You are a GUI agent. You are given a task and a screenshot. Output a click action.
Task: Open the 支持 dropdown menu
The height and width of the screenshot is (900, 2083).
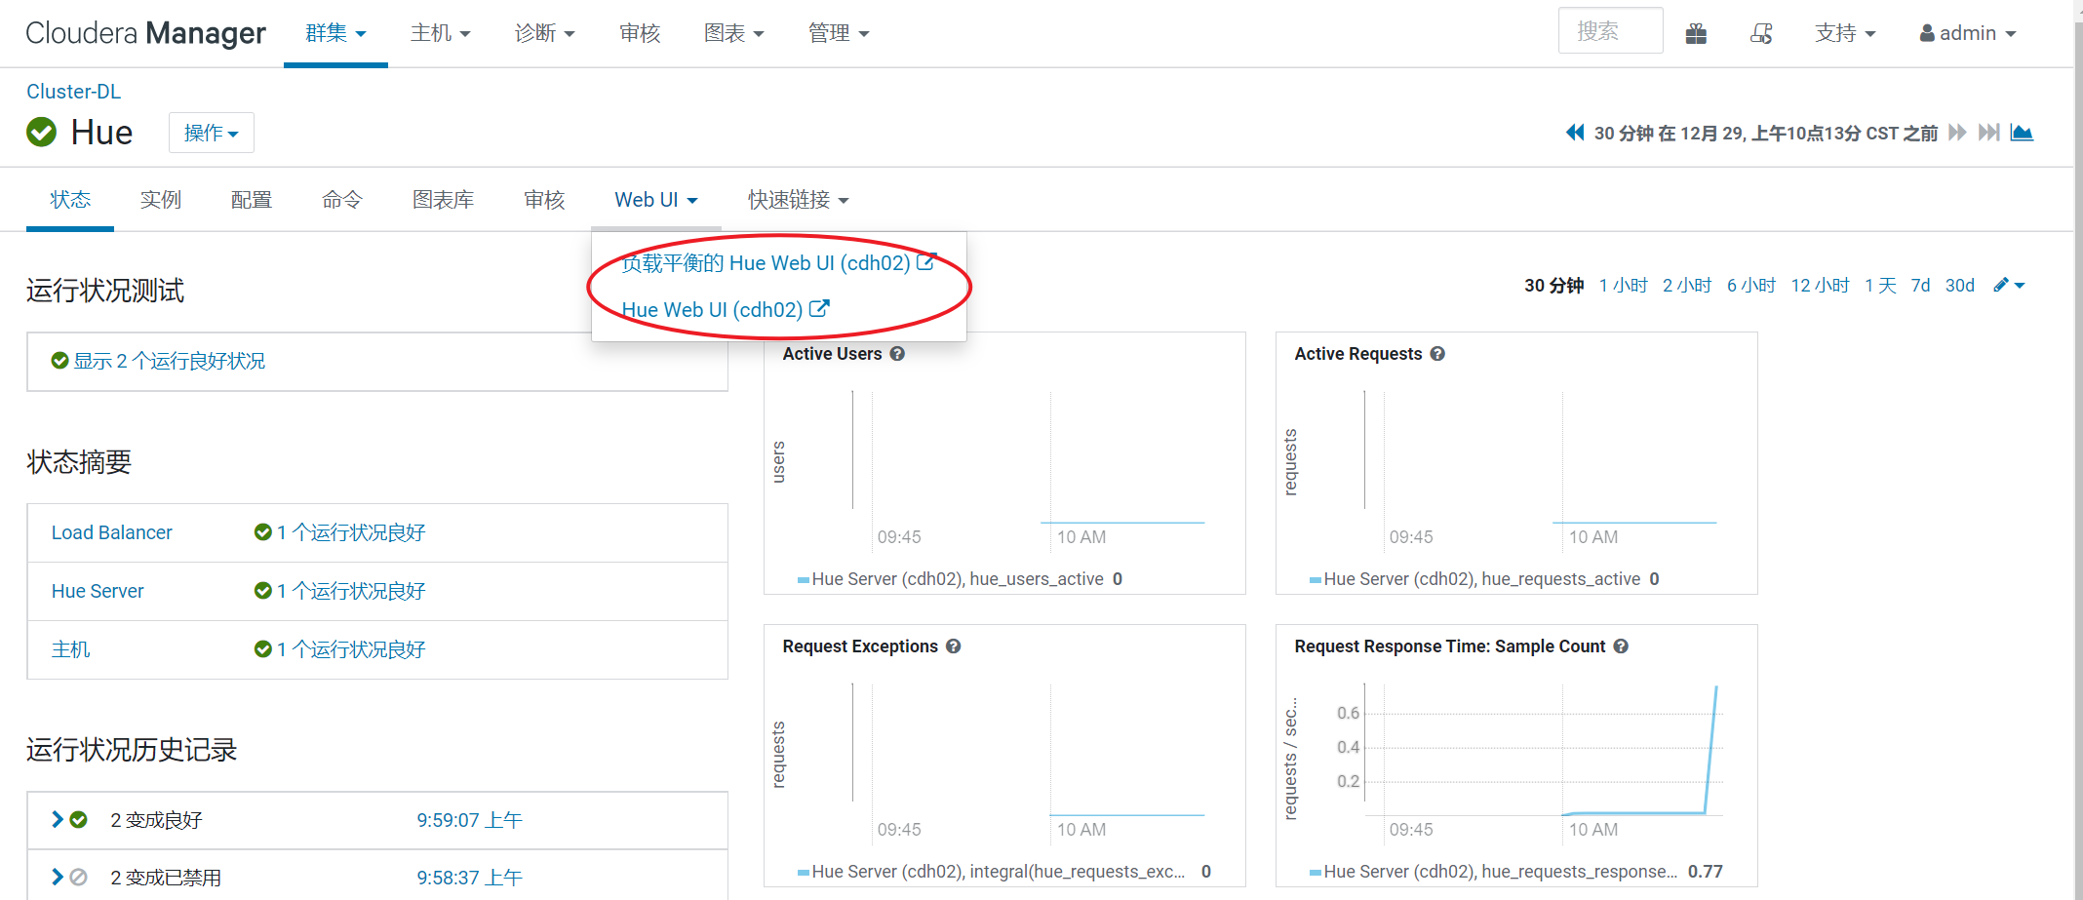pos(1845,33)
